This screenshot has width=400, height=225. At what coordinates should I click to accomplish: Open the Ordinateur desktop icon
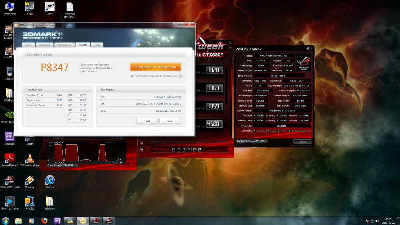coord(10,8)
